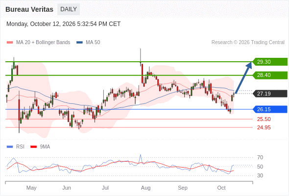Select the 28.40 green resistance tag
The image size is (289, 196).
click(x=270, y=75)
